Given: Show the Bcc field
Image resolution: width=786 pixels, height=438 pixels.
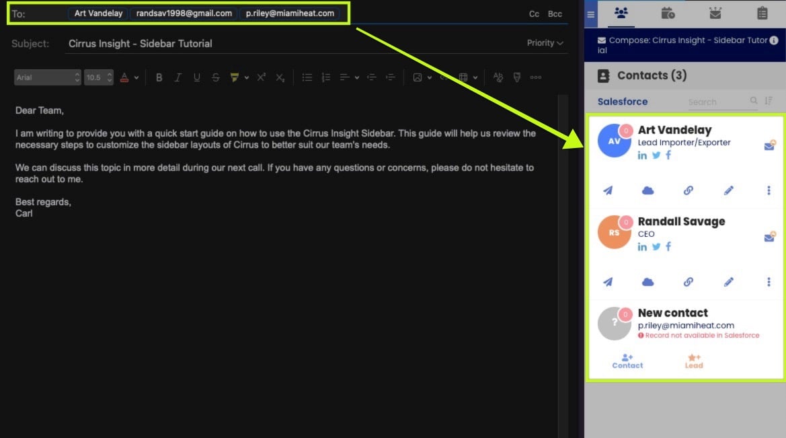Looking at the screenshot, I should [x=555, y=14].
